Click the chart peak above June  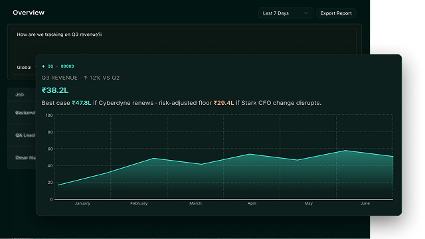coord(346,151)
